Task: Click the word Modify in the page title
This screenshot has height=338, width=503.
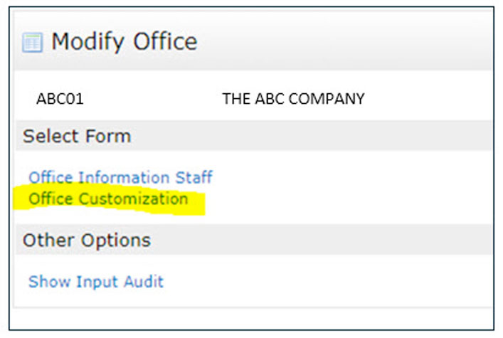Action: tap(85, 42)
